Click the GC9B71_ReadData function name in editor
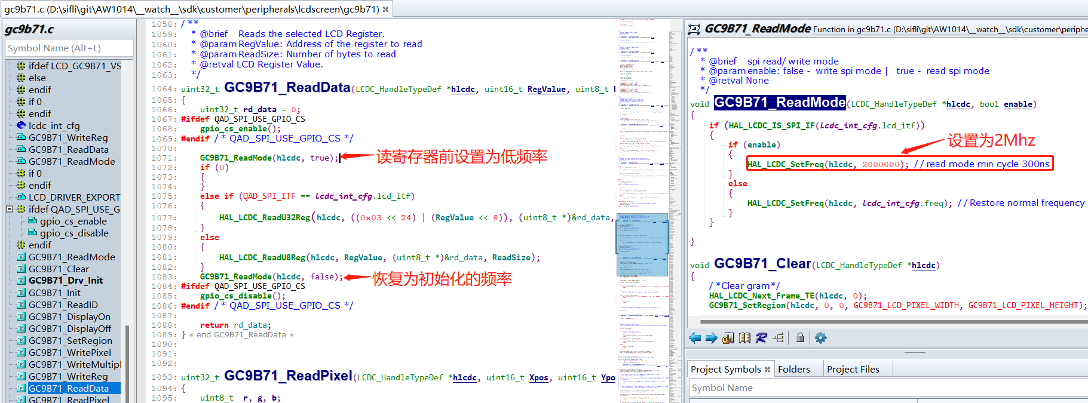Viewport: 1088px width, 403px height. (x=287, y=87)
